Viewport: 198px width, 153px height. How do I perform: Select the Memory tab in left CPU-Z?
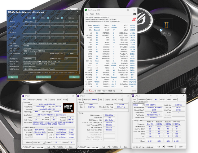click(x=40, y=100)
